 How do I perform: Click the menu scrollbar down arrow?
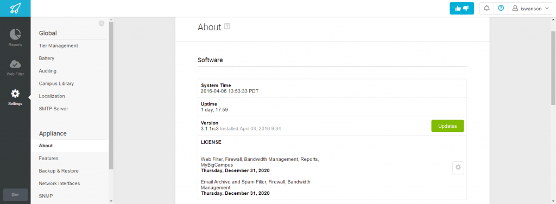click(x=111, y=201)
